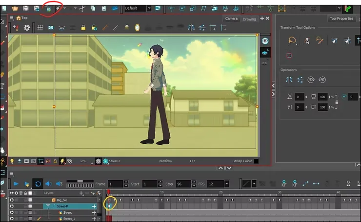Toggle the scale ratio lock
The width and height of the screenshot is (361, 222).
click(337, 102)
